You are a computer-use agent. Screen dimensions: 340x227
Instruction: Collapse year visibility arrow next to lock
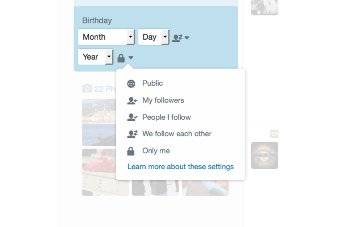point(131,58)
